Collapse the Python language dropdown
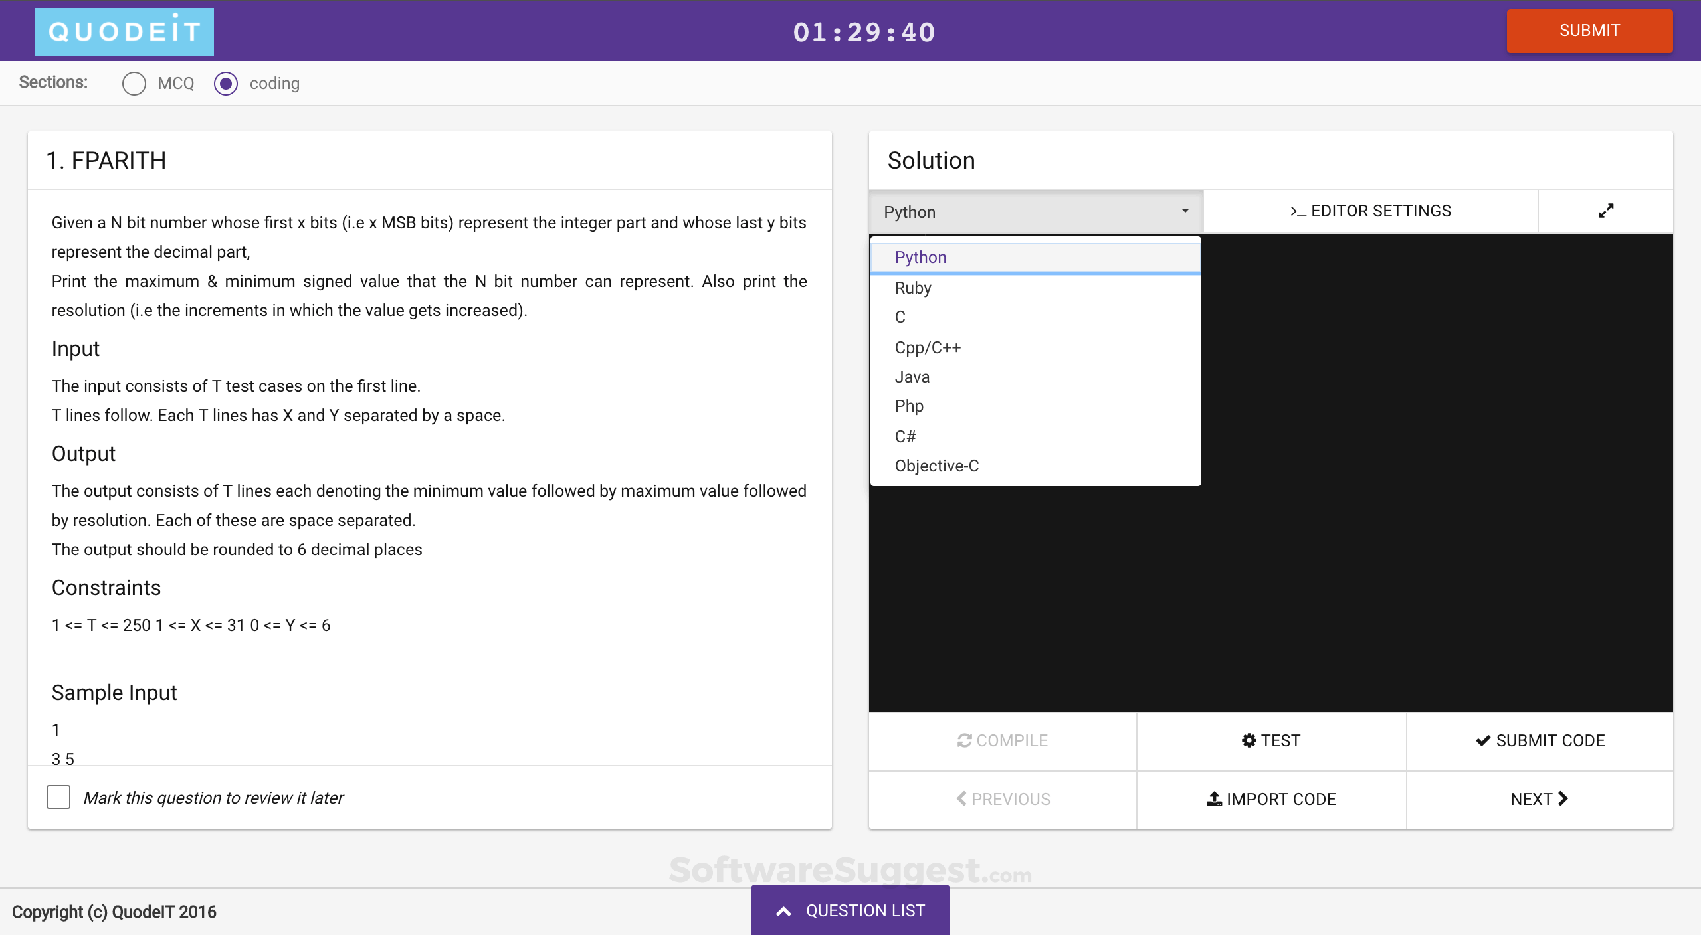The width and height of the screenshot is (1701, 935). pos(1035,212)
